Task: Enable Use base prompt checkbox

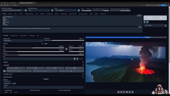Action: pyautogui.click(x=4, y=90)
